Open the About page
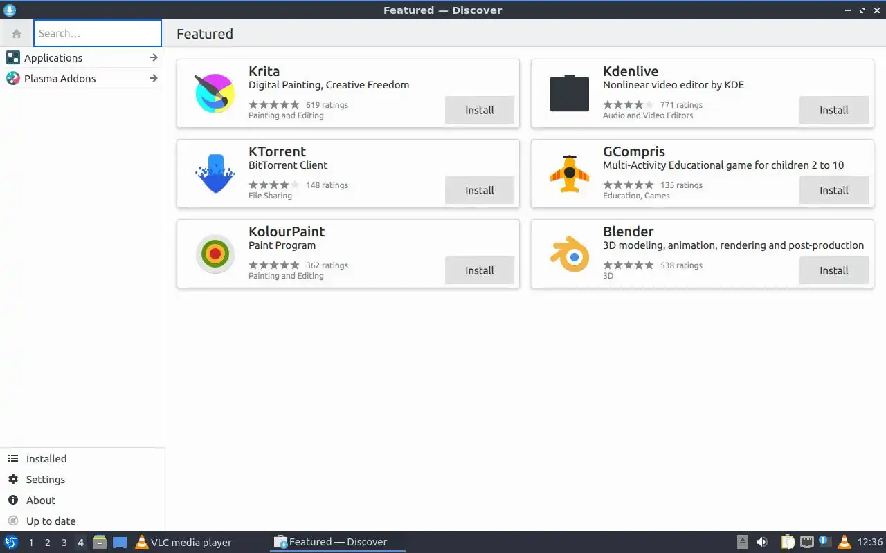 82,500
